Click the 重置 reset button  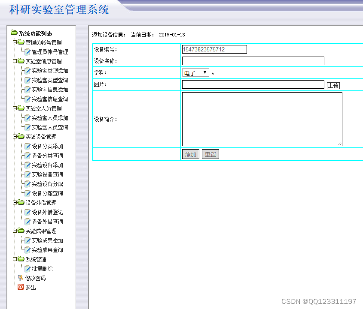[x=210, y=154]
